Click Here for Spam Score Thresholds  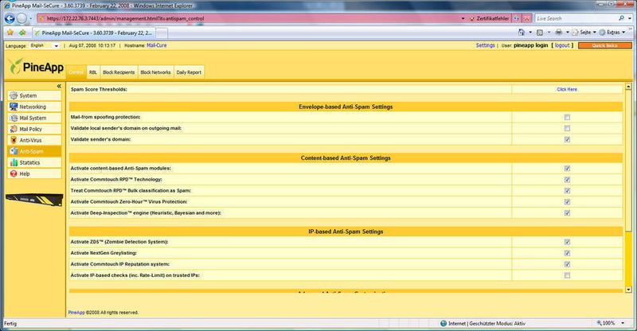[x=567, y=89]
